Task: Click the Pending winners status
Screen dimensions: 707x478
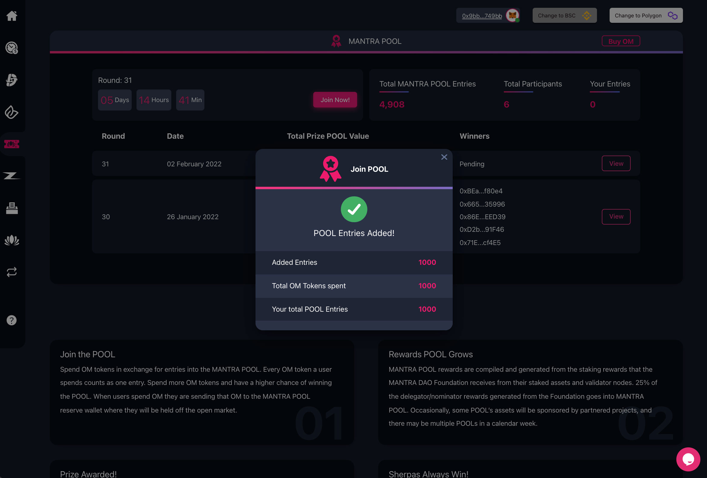Action: tap(472, 164)
